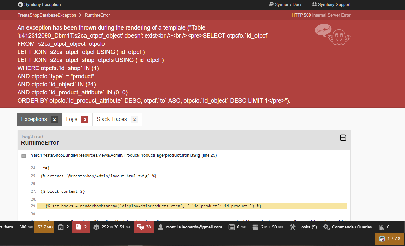Switch to the Exceptions tab
The image size is (405, 246).
(x=39, y=119)
